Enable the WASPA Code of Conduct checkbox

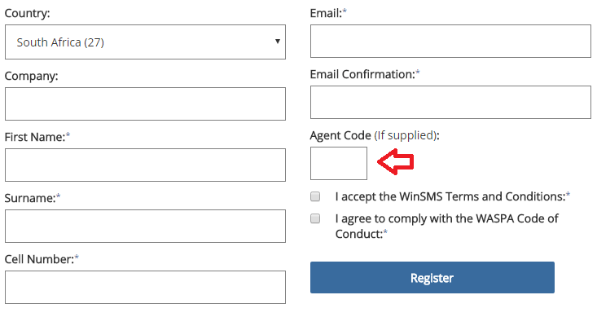(315, 218)
